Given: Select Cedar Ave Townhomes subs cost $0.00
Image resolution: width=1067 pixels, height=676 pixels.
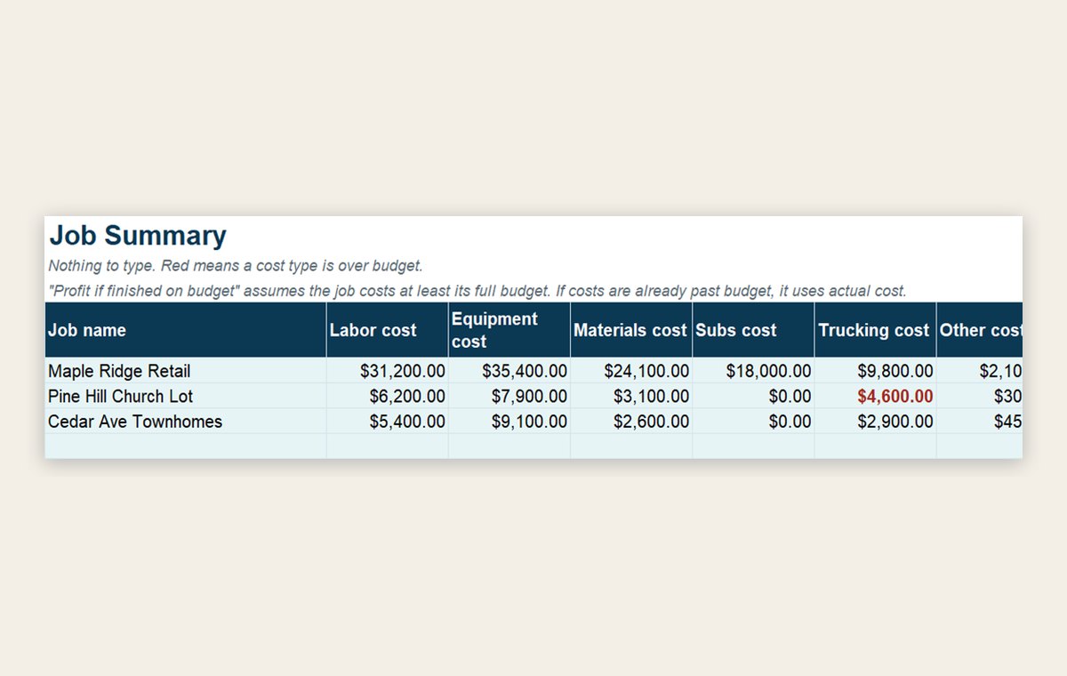Looking at the screenshot, I should [752, 421].
